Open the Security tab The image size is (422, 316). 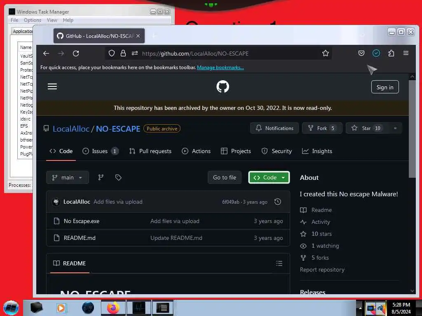click(277, 151)
